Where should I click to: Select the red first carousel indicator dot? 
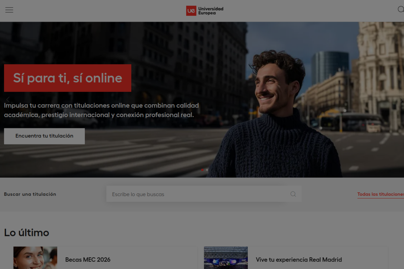[202, 170]
